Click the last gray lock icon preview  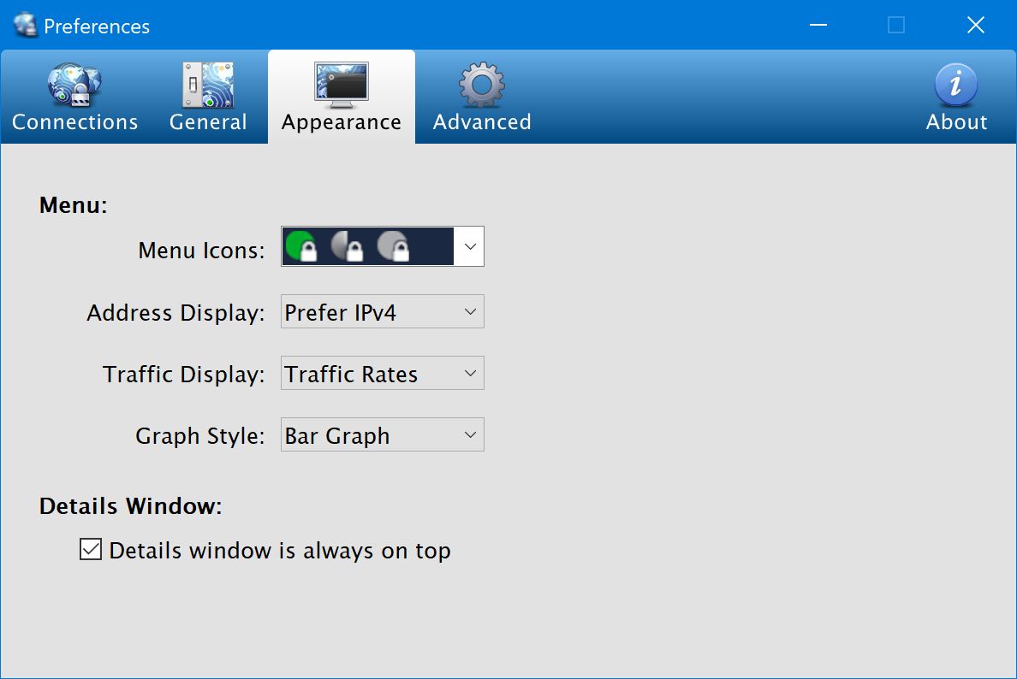click(394, 246)
